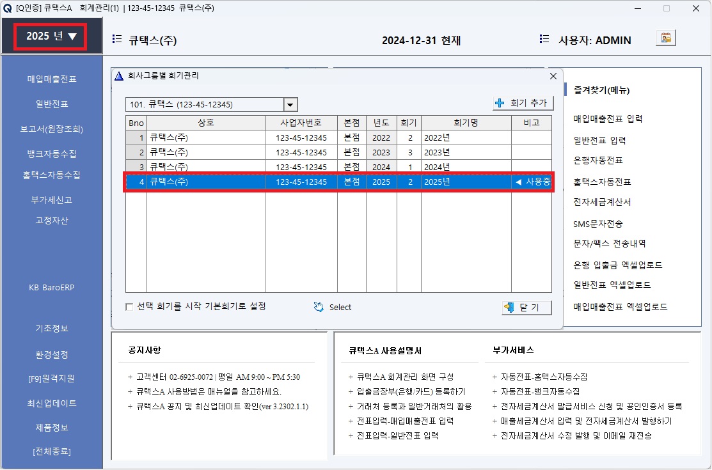712x470 pixels.
Task: Select the 2024년 fiscal period row
Action: pyautogui.click(x=339, y=167)
